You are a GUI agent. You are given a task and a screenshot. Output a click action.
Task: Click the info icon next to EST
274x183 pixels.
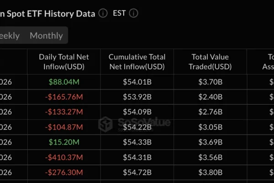pos(133,13)
